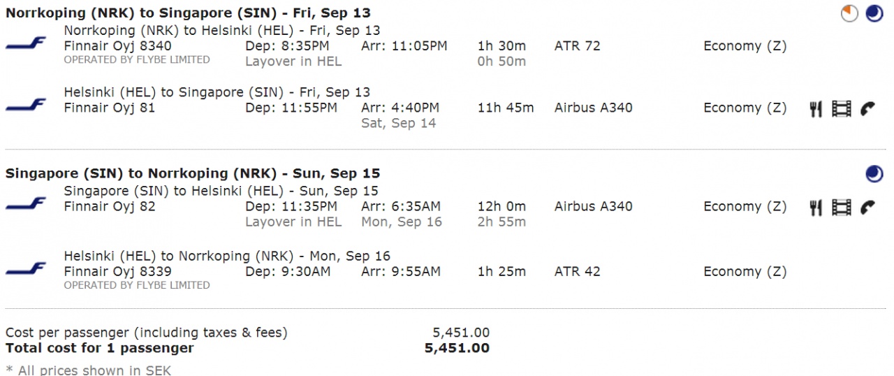
Task: Click the Finnair logo beside flight 8340
Action: coord(26,44)
